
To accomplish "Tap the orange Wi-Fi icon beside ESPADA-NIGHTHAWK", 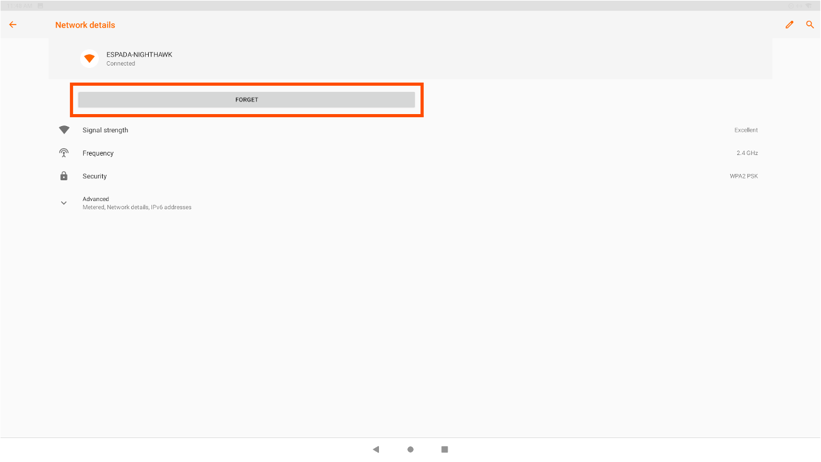I will coord(90,59).
